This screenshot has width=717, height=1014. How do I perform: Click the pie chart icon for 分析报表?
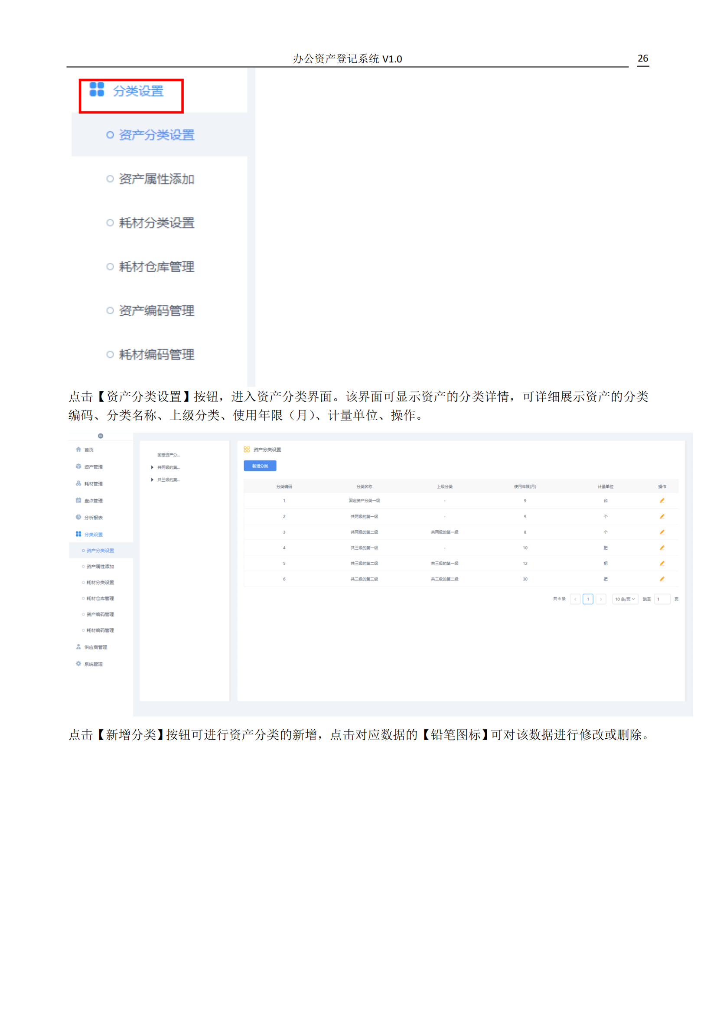click(78, 517)
